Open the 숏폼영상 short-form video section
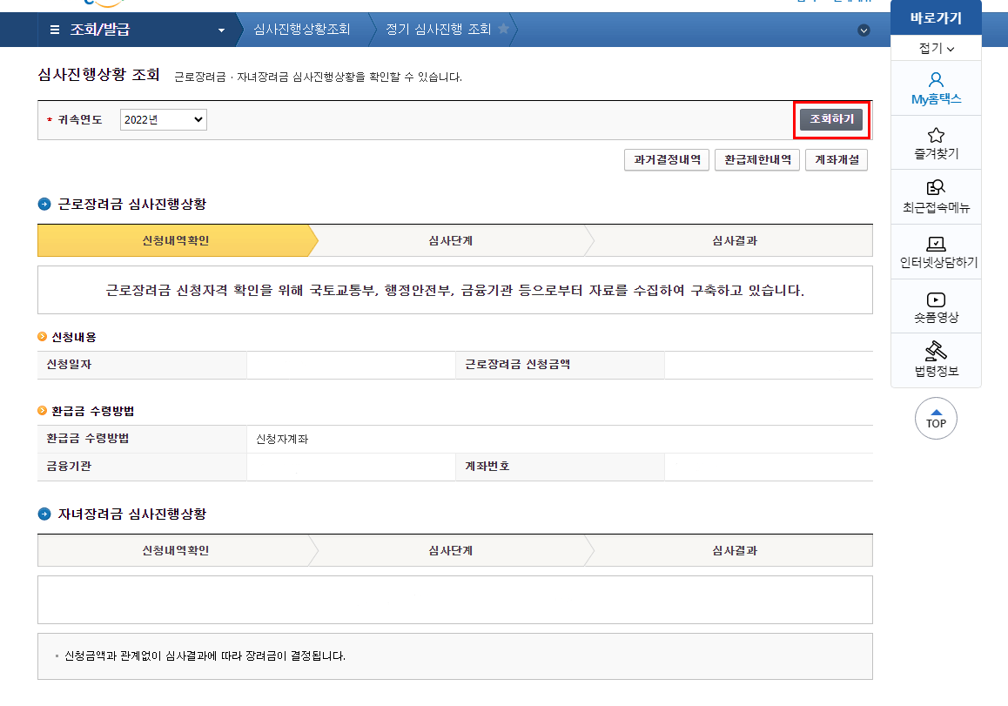The width and height of the screenshot is (1008, 706). click(936, 306)
